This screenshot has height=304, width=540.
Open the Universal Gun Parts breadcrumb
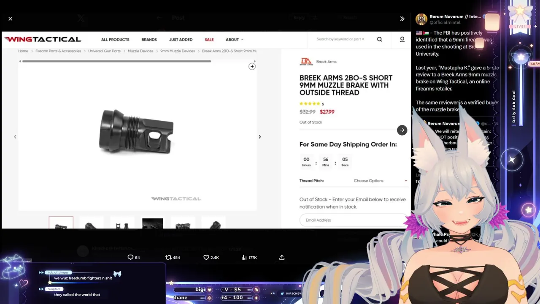coord(104,51)
